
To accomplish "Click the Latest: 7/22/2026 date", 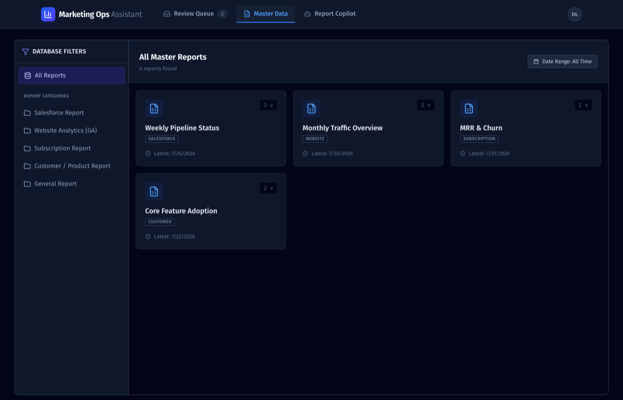I will [x=174, y=237].
